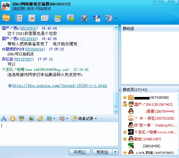The width and height of the screenshot is (179, 158).
Task: Click the chat scrollbar down arrow
Action: [x=116, y=106]
